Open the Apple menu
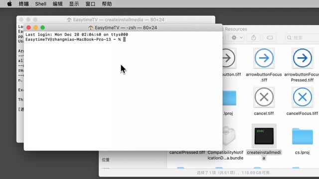Screen dimensions: 319x179 coord(9,3)
